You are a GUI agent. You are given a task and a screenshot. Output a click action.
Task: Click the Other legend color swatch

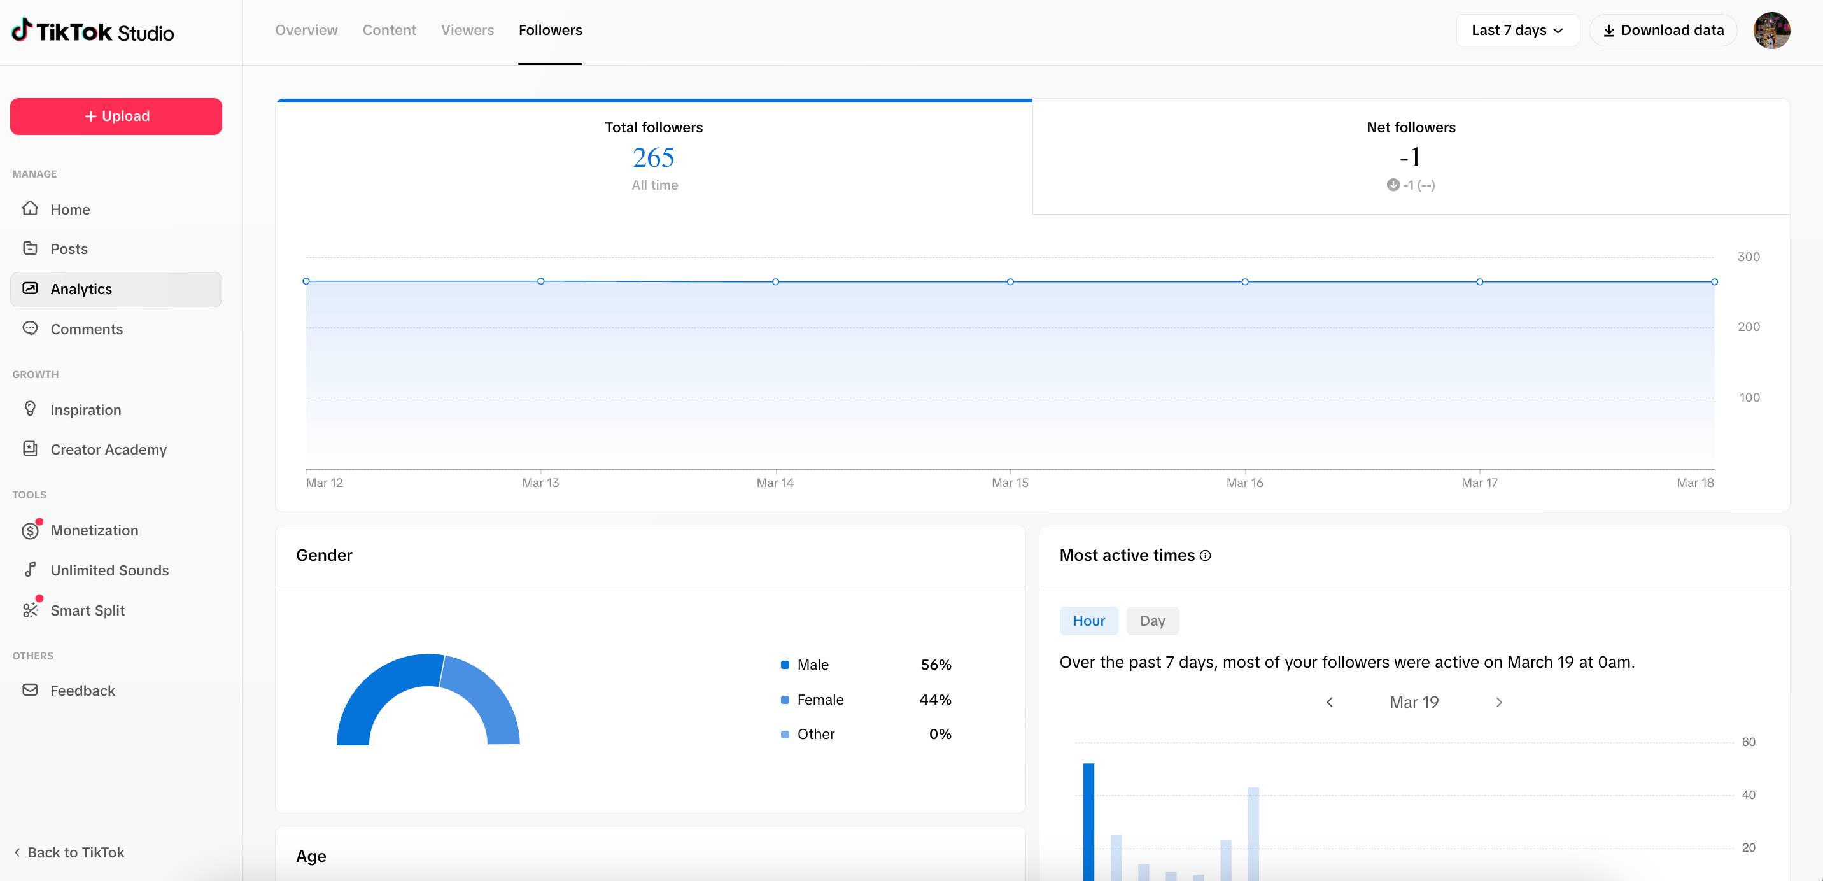pos(785,735)
